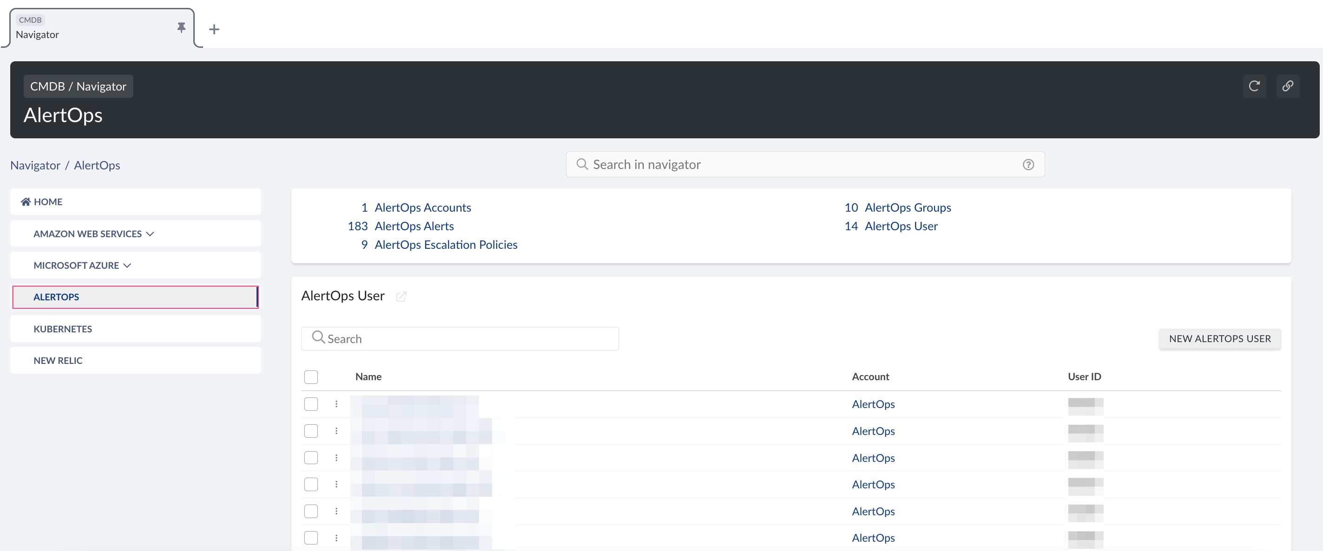Open AlertOps Escalation Policies link
Viewport: 1323px width, 551px height.
coord(446,245)
